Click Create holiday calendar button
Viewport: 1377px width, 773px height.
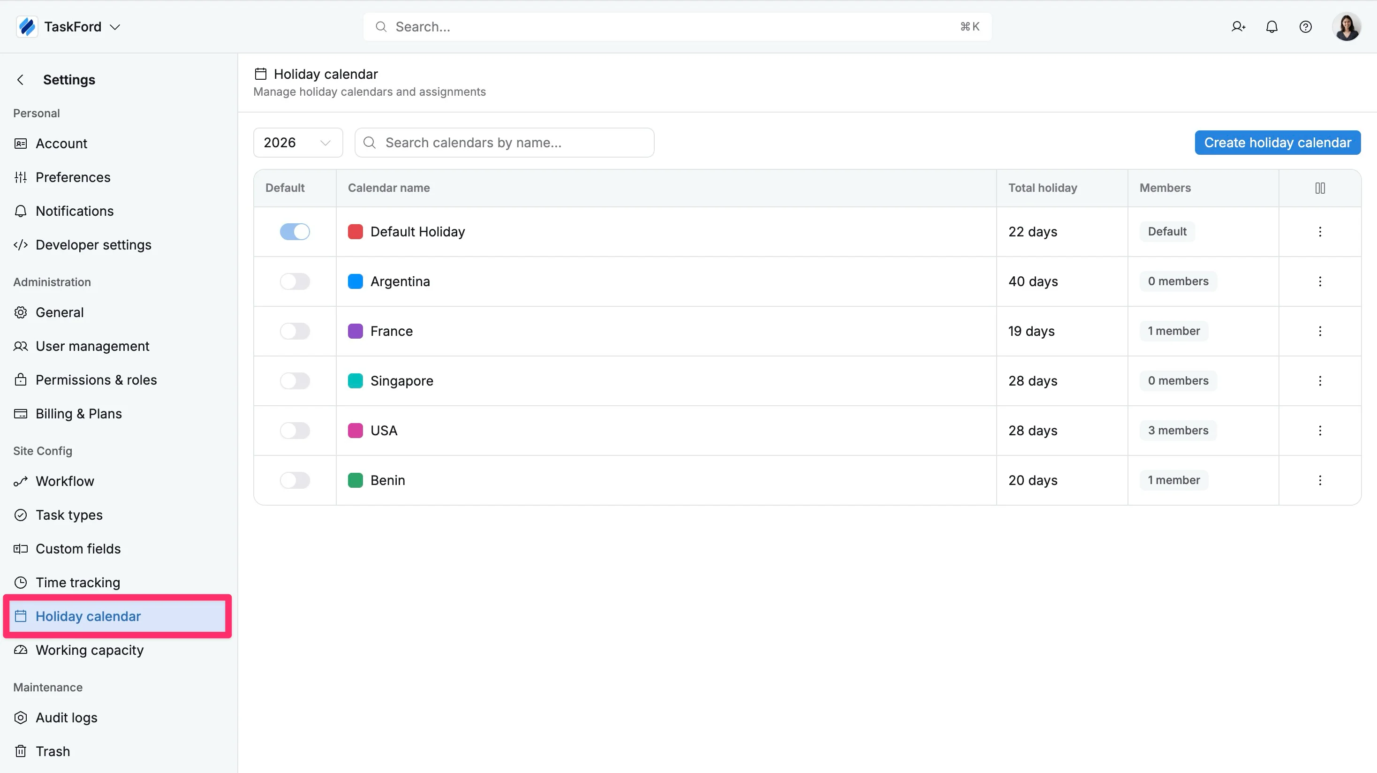pos(1278,143)
